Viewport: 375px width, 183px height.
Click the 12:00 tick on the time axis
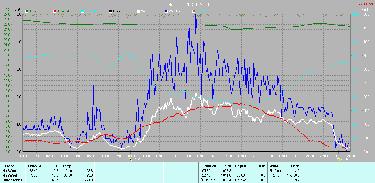[187, 156]
